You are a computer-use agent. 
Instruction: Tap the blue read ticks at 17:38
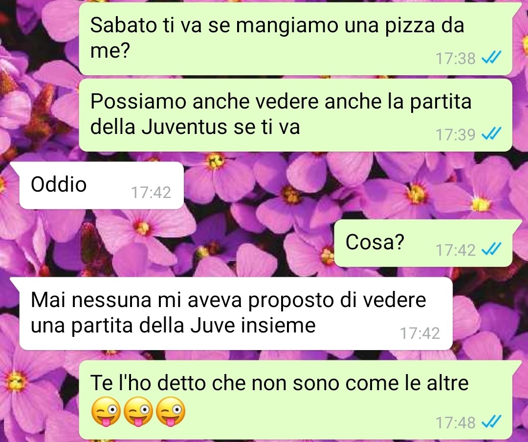pyautogui.click(x=492, y=58)
